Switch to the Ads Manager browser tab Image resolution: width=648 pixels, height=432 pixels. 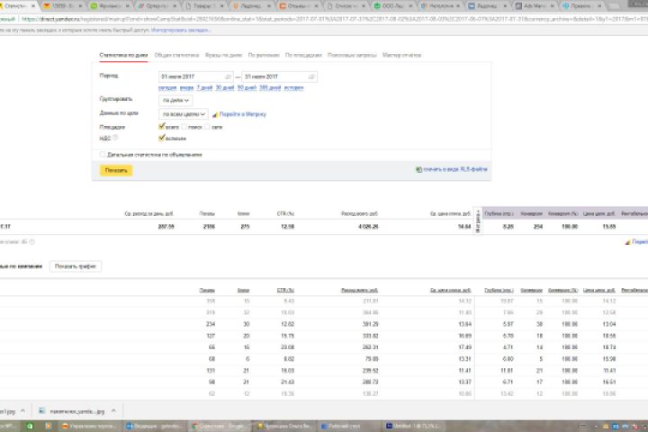535,6
